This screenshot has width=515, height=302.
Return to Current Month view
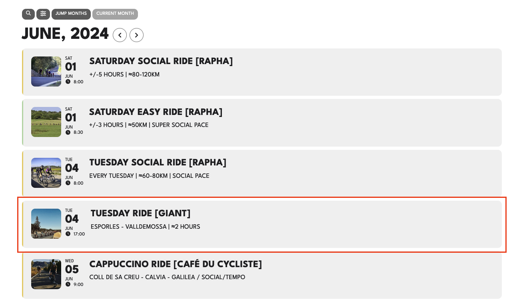tap(115, 14)
